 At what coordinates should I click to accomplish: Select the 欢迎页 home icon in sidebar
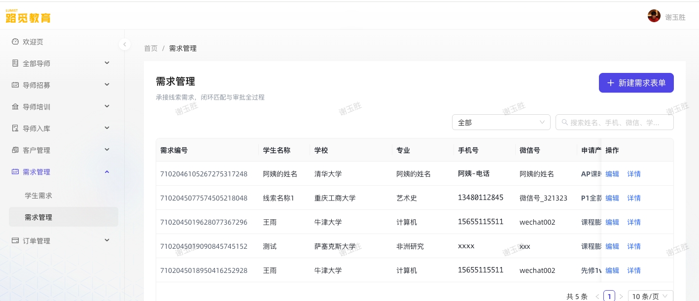click(15, 42)
